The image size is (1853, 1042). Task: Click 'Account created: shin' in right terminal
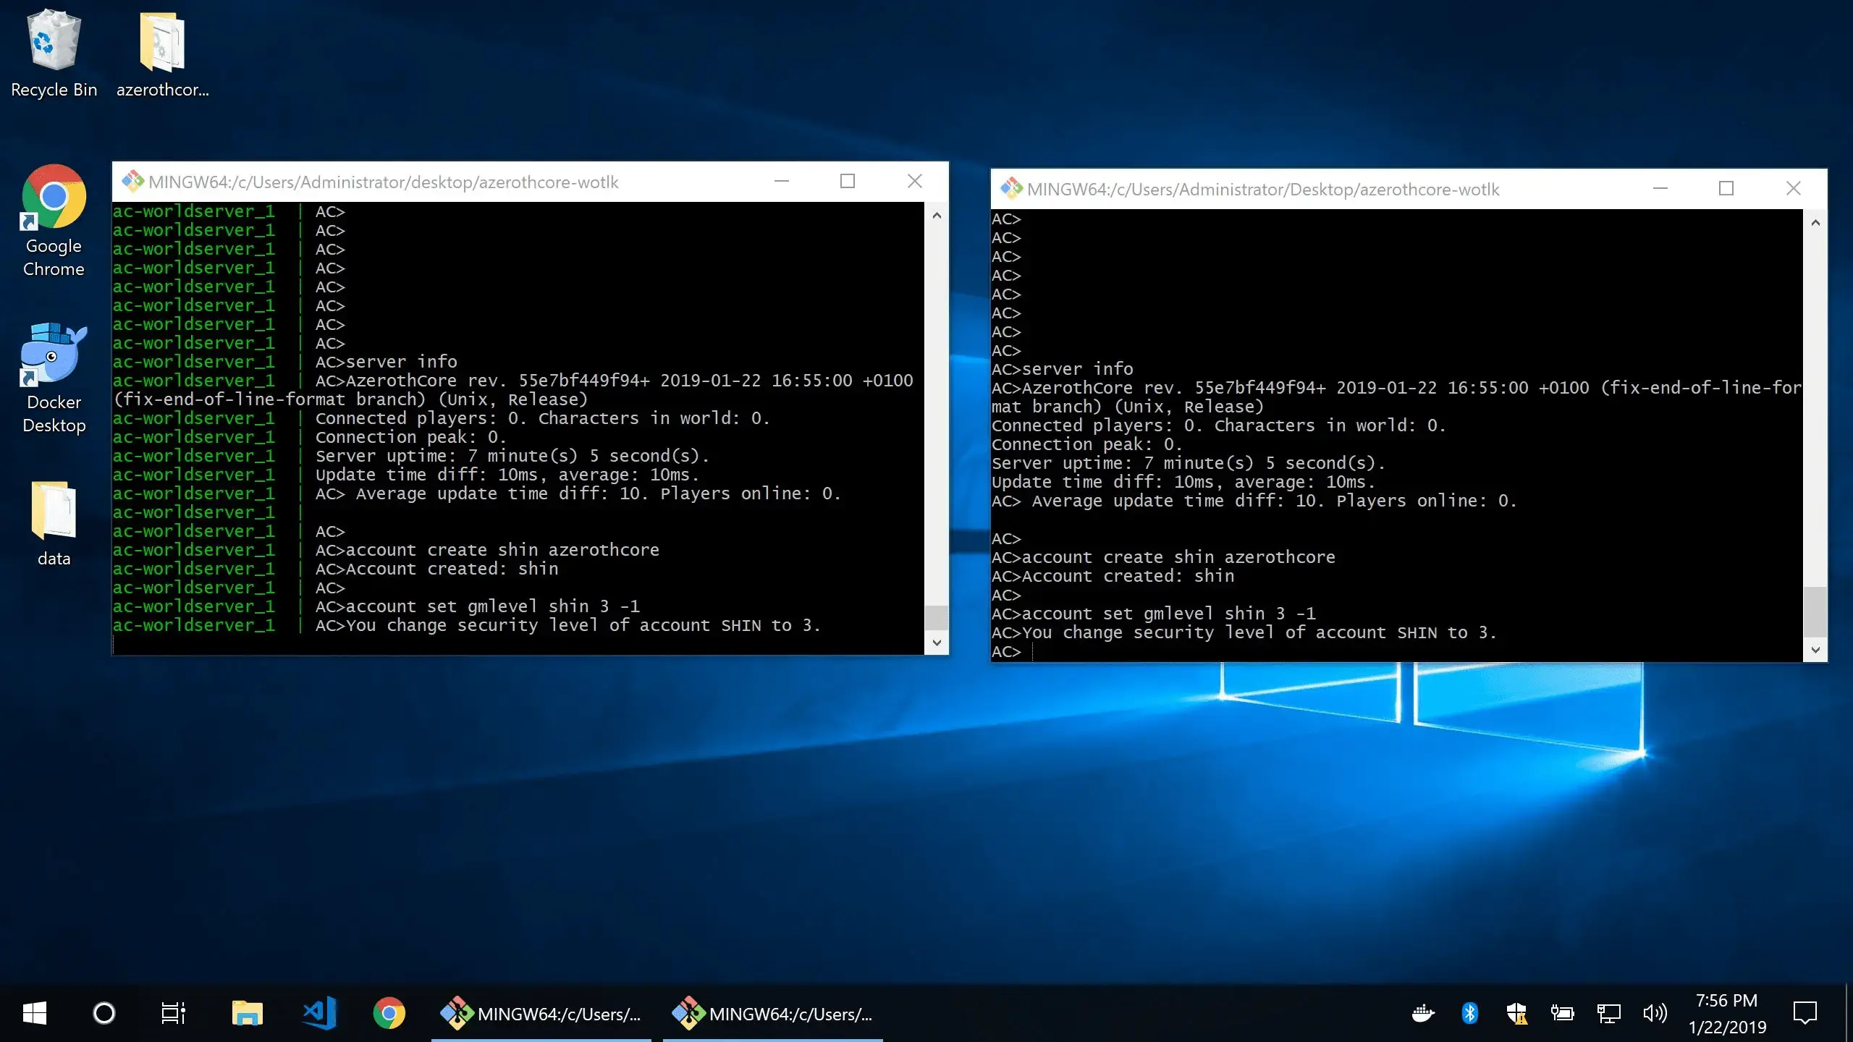1128,576
